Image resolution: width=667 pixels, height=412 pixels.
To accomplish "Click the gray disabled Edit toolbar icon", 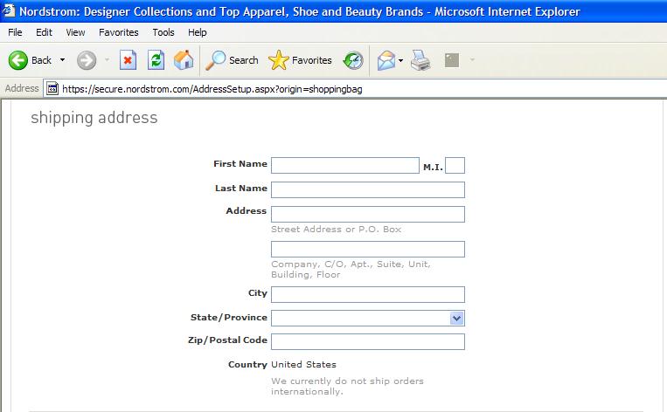I will pos(452,60).
